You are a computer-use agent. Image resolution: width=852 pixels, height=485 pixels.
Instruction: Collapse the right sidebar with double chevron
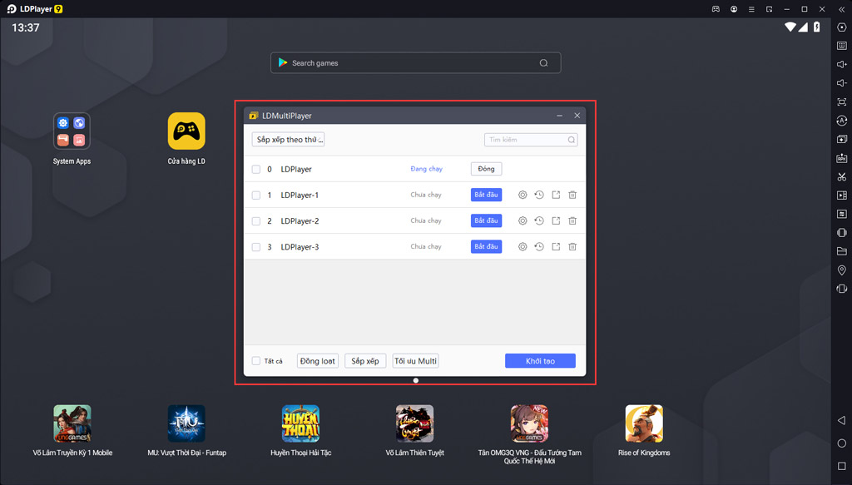[841, 9]
